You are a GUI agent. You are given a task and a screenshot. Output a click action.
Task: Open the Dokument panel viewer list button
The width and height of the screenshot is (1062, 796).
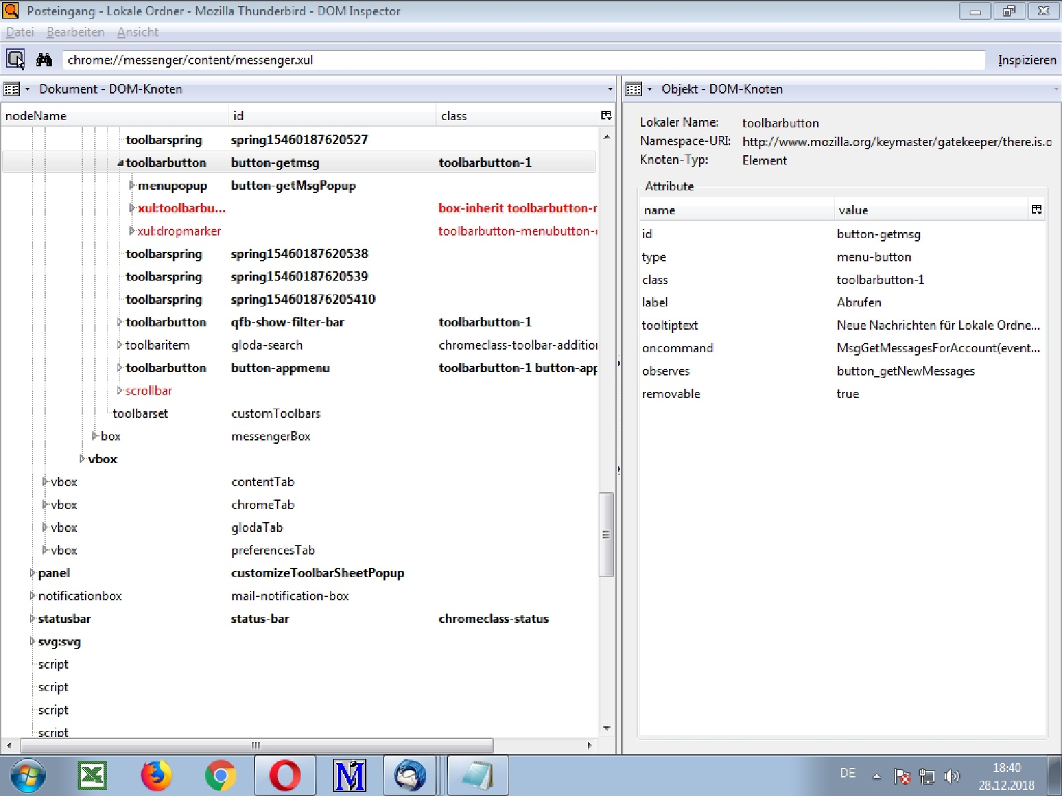16,89
